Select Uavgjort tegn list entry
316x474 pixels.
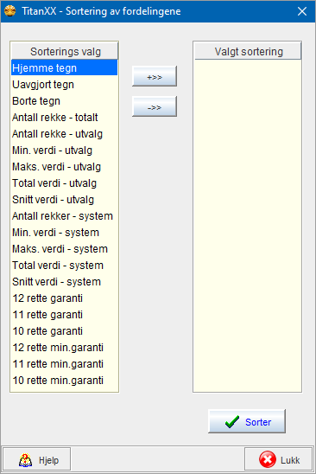pyautogui.click(x=64, y=85)
